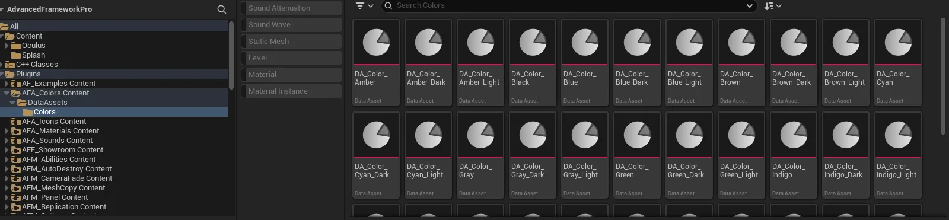Select the DA_Color_Amber data asset icon
The height and width of the screenshot is (220, 949).
[x=376, y=43]
